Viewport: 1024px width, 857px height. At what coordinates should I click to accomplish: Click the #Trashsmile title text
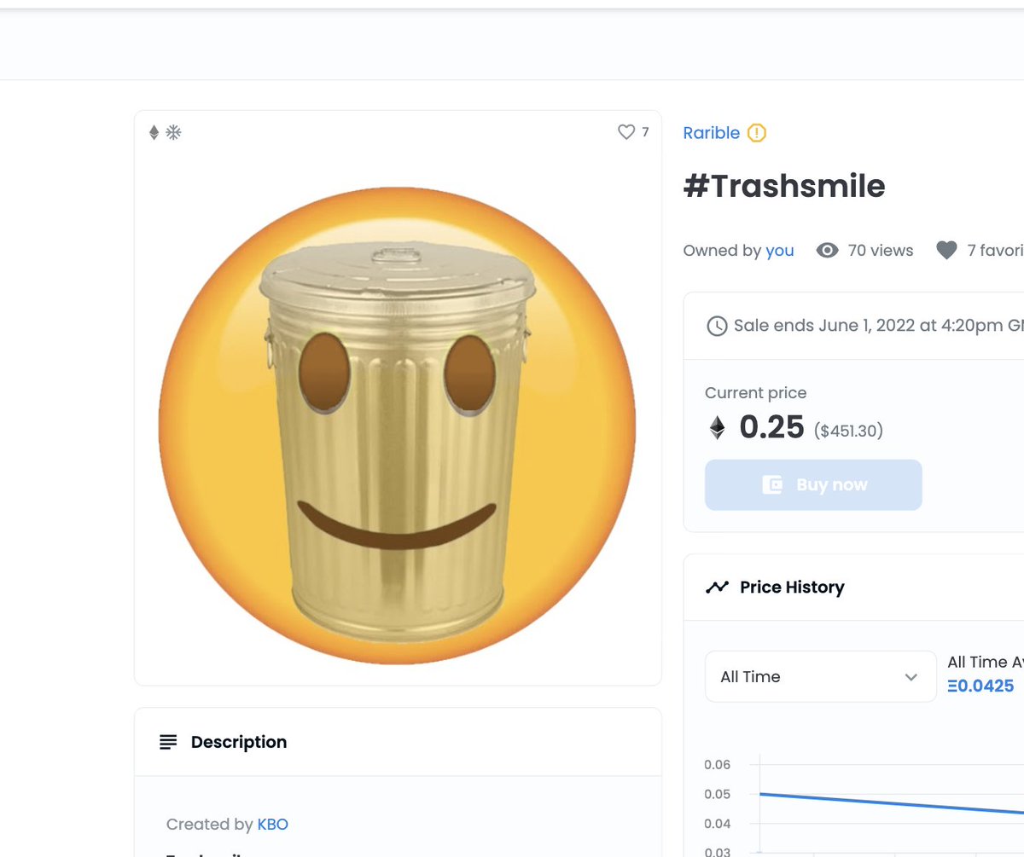784,186
